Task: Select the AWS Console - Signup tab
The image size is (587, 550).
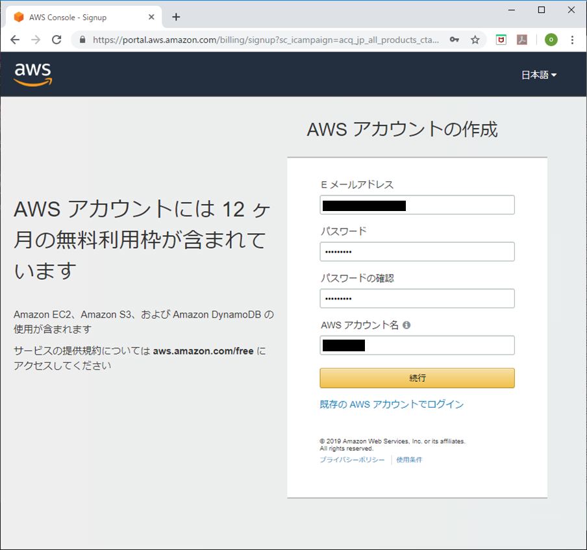Action: [84, 18]
